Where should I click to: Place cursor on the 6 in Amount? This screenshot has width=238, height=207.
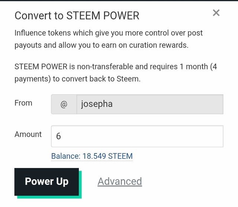coord(58,136)
